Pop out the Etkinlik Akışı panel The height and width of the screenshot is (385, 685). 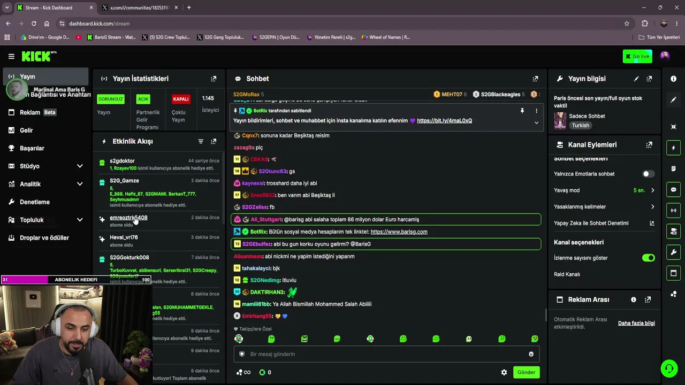tap(214, 141)
